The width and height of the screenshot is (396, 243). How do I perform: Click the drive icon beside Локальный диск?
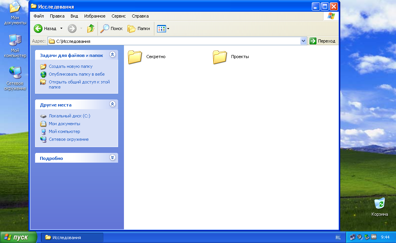[x=43, y=116]
